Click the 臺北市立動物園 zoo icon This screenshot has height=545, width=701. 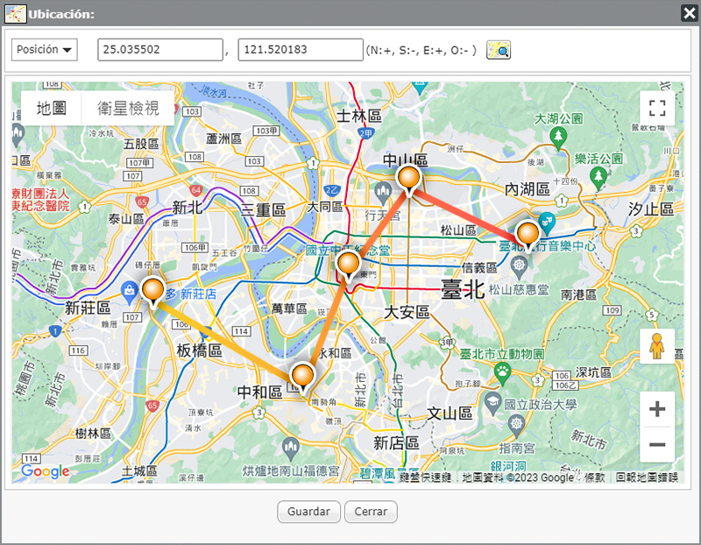tap(503, 373)
